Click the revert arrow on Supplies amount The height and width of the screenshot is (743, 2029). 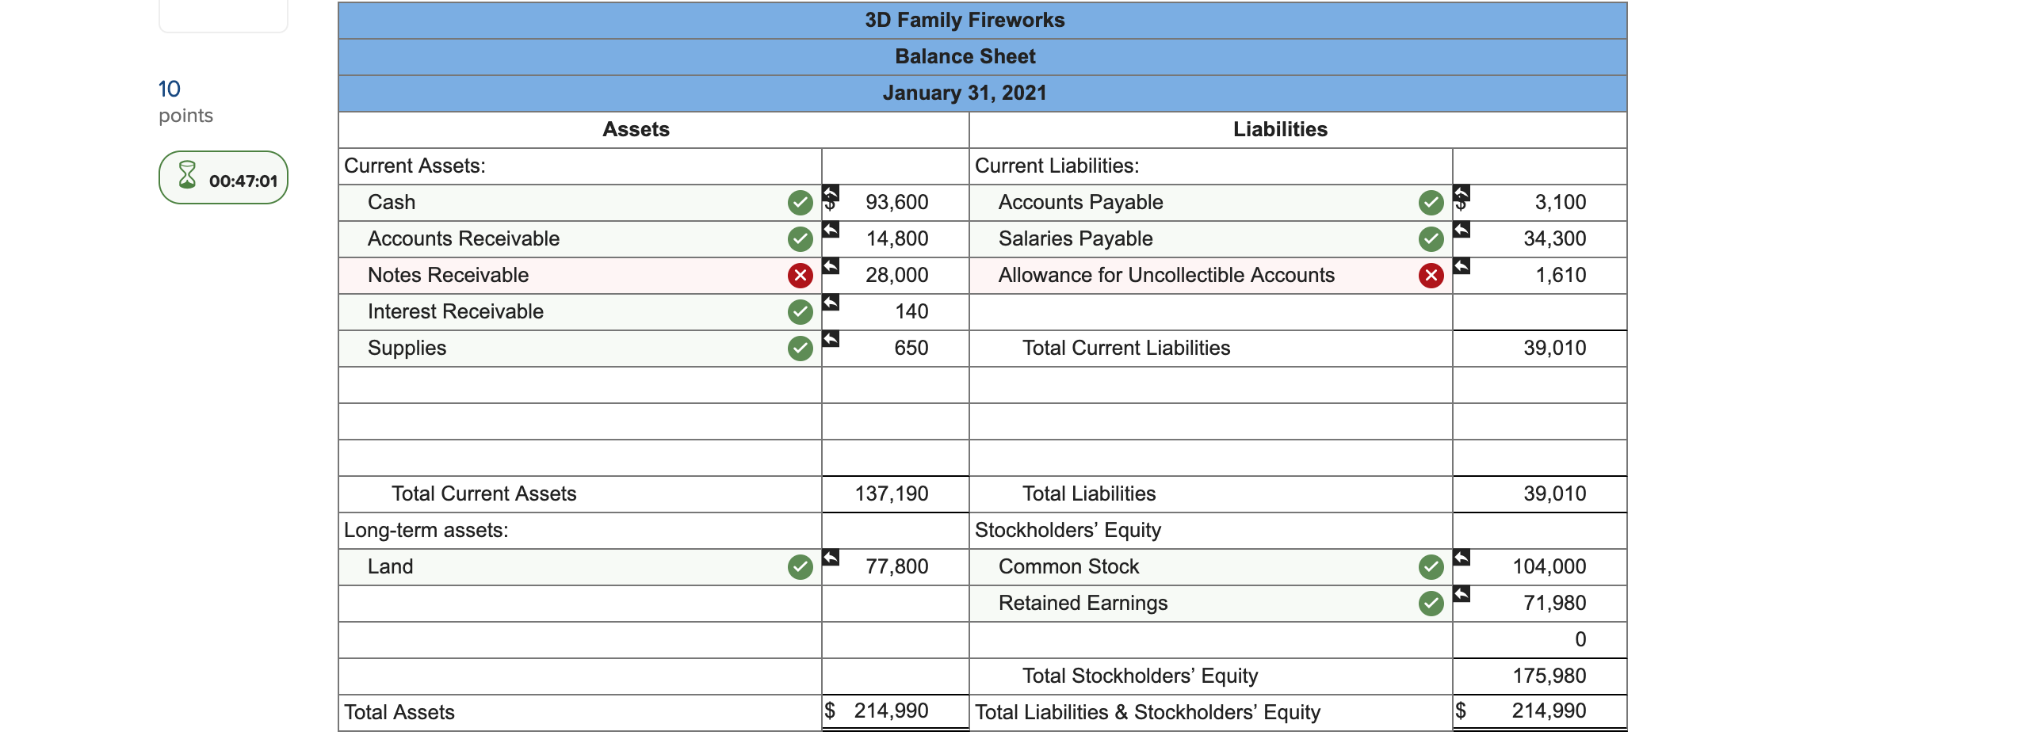pyautogui.click(x=831, y=339)
